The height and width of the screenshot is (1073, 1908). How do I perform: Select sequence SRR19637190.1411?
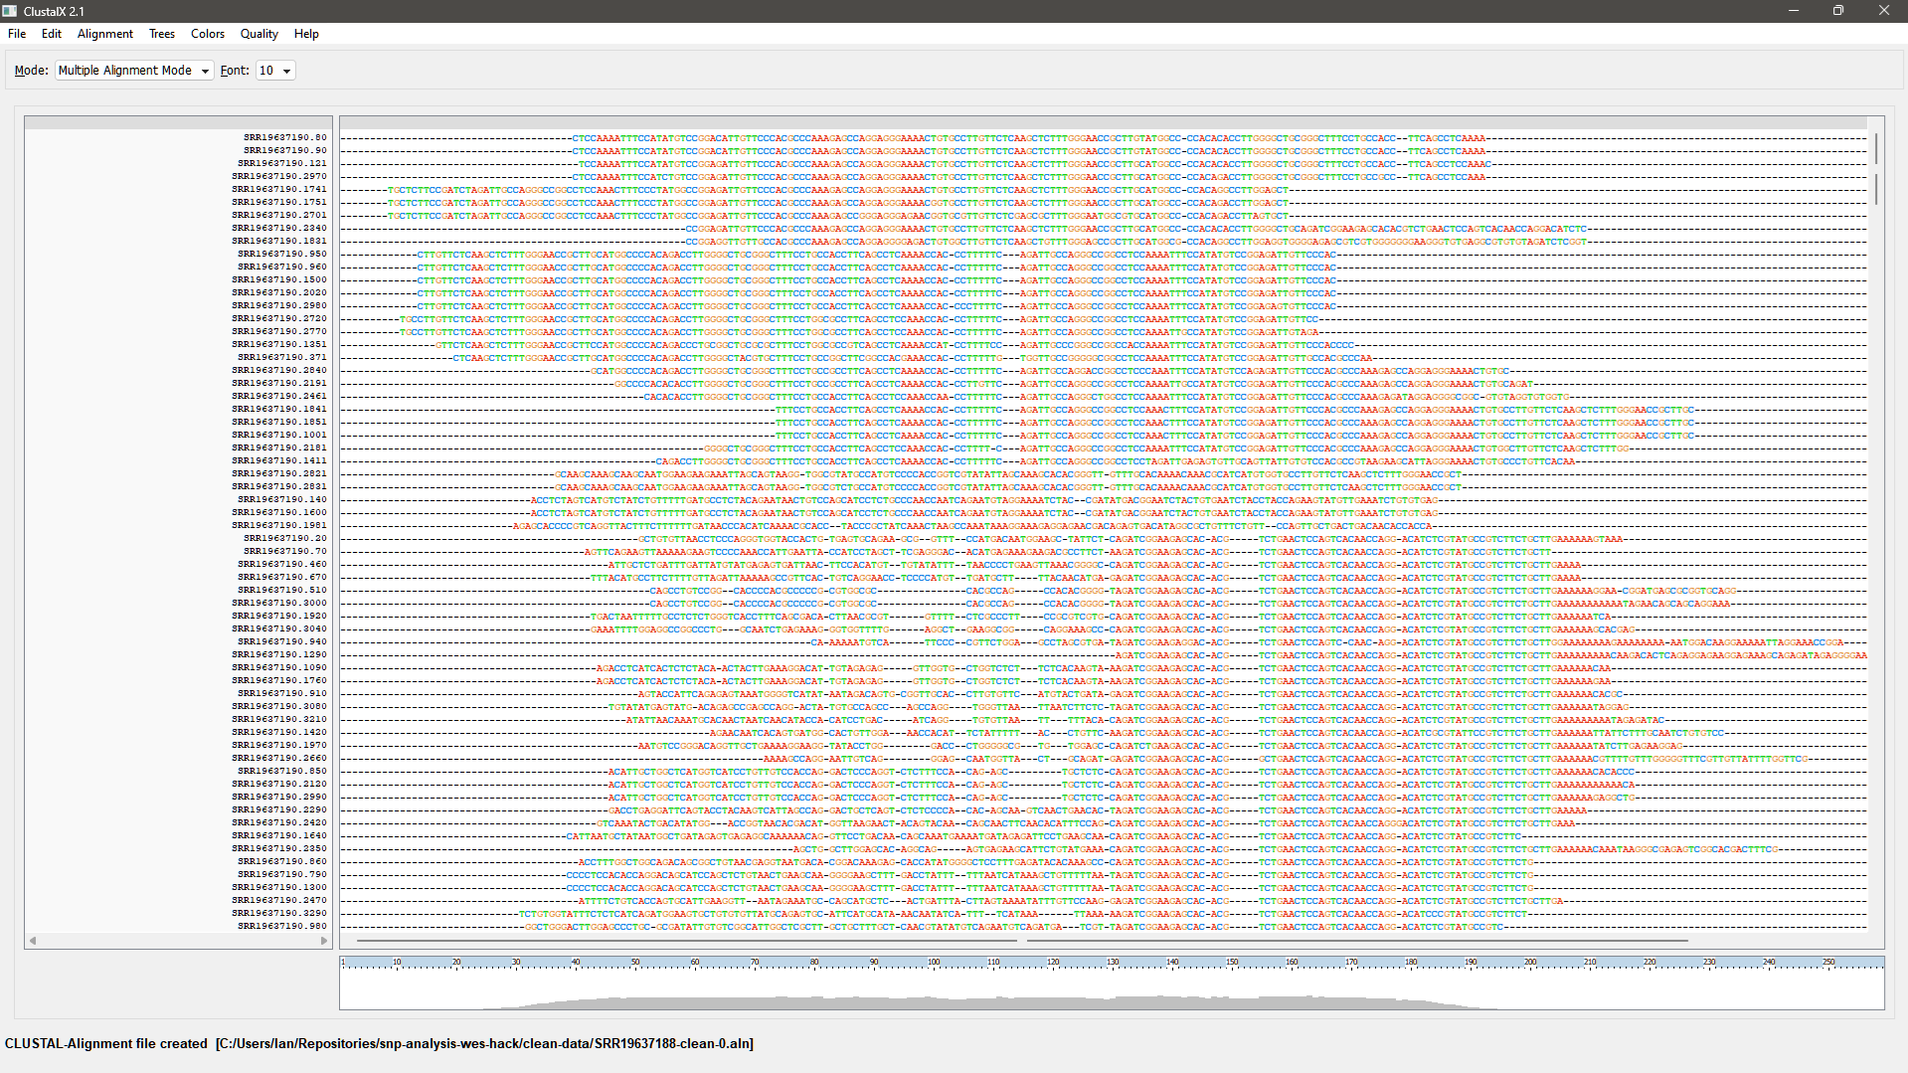(x=279, y=460)
